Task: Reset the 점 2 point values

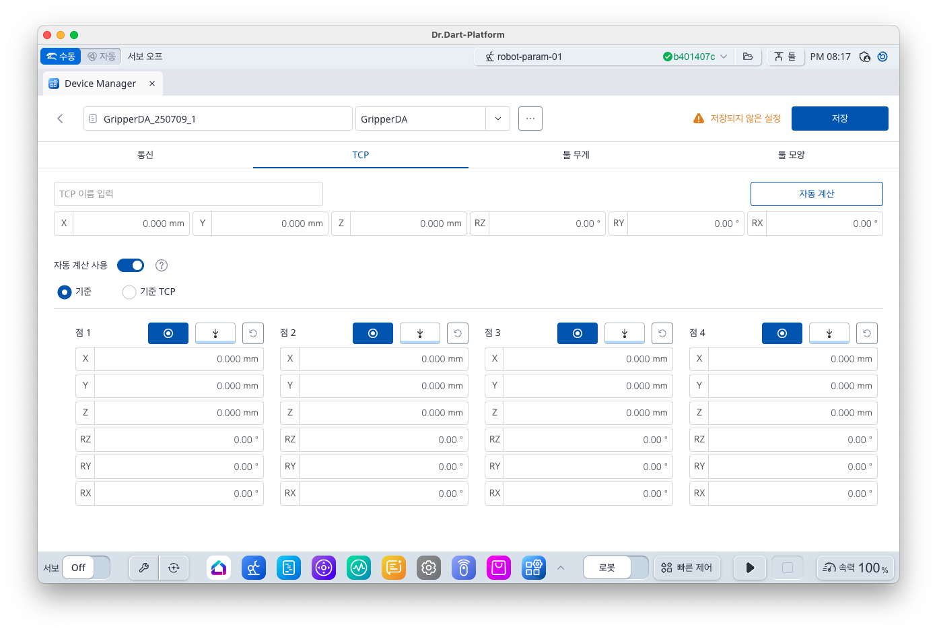Action: [x=458, y=333]
